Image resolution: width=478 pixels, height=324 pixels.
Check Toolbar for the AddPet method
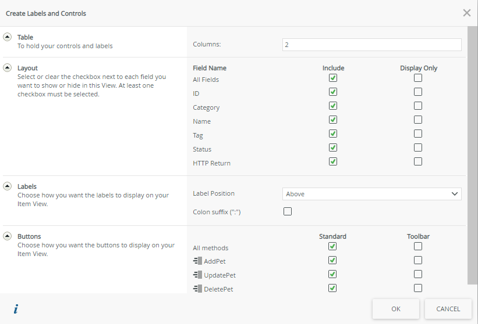tap(418, 260)
